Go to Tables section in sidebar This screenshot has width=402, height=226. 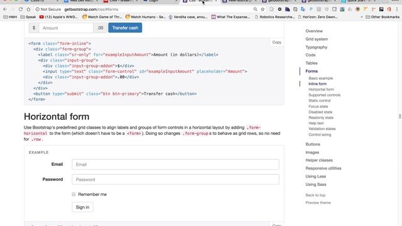tap(312, 63)
